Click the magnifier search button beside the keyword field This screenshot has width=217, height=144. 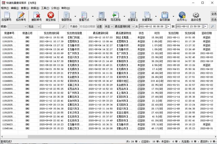point(64,26)
